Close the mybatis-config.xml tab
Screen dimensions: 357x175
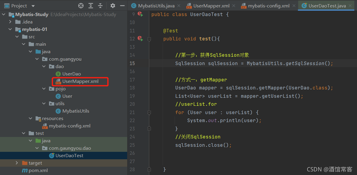[294, 6]
